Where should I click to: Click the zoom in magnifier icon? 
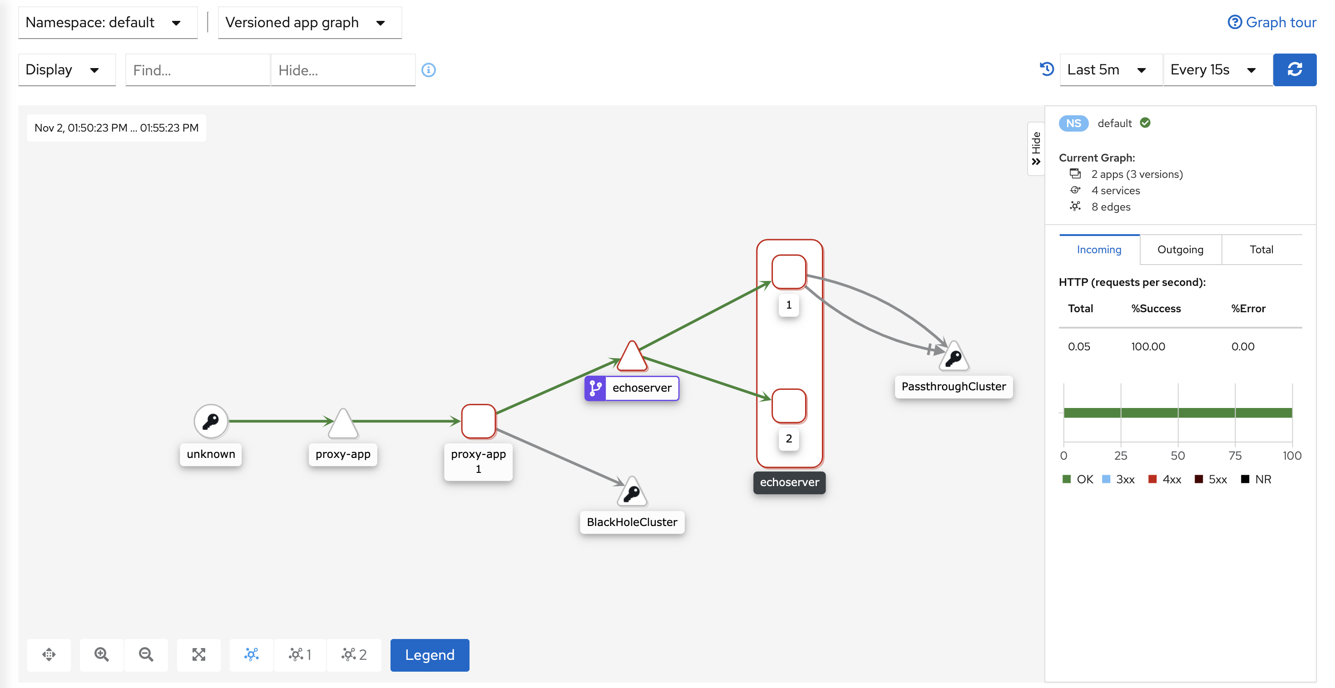coord(102,655)
